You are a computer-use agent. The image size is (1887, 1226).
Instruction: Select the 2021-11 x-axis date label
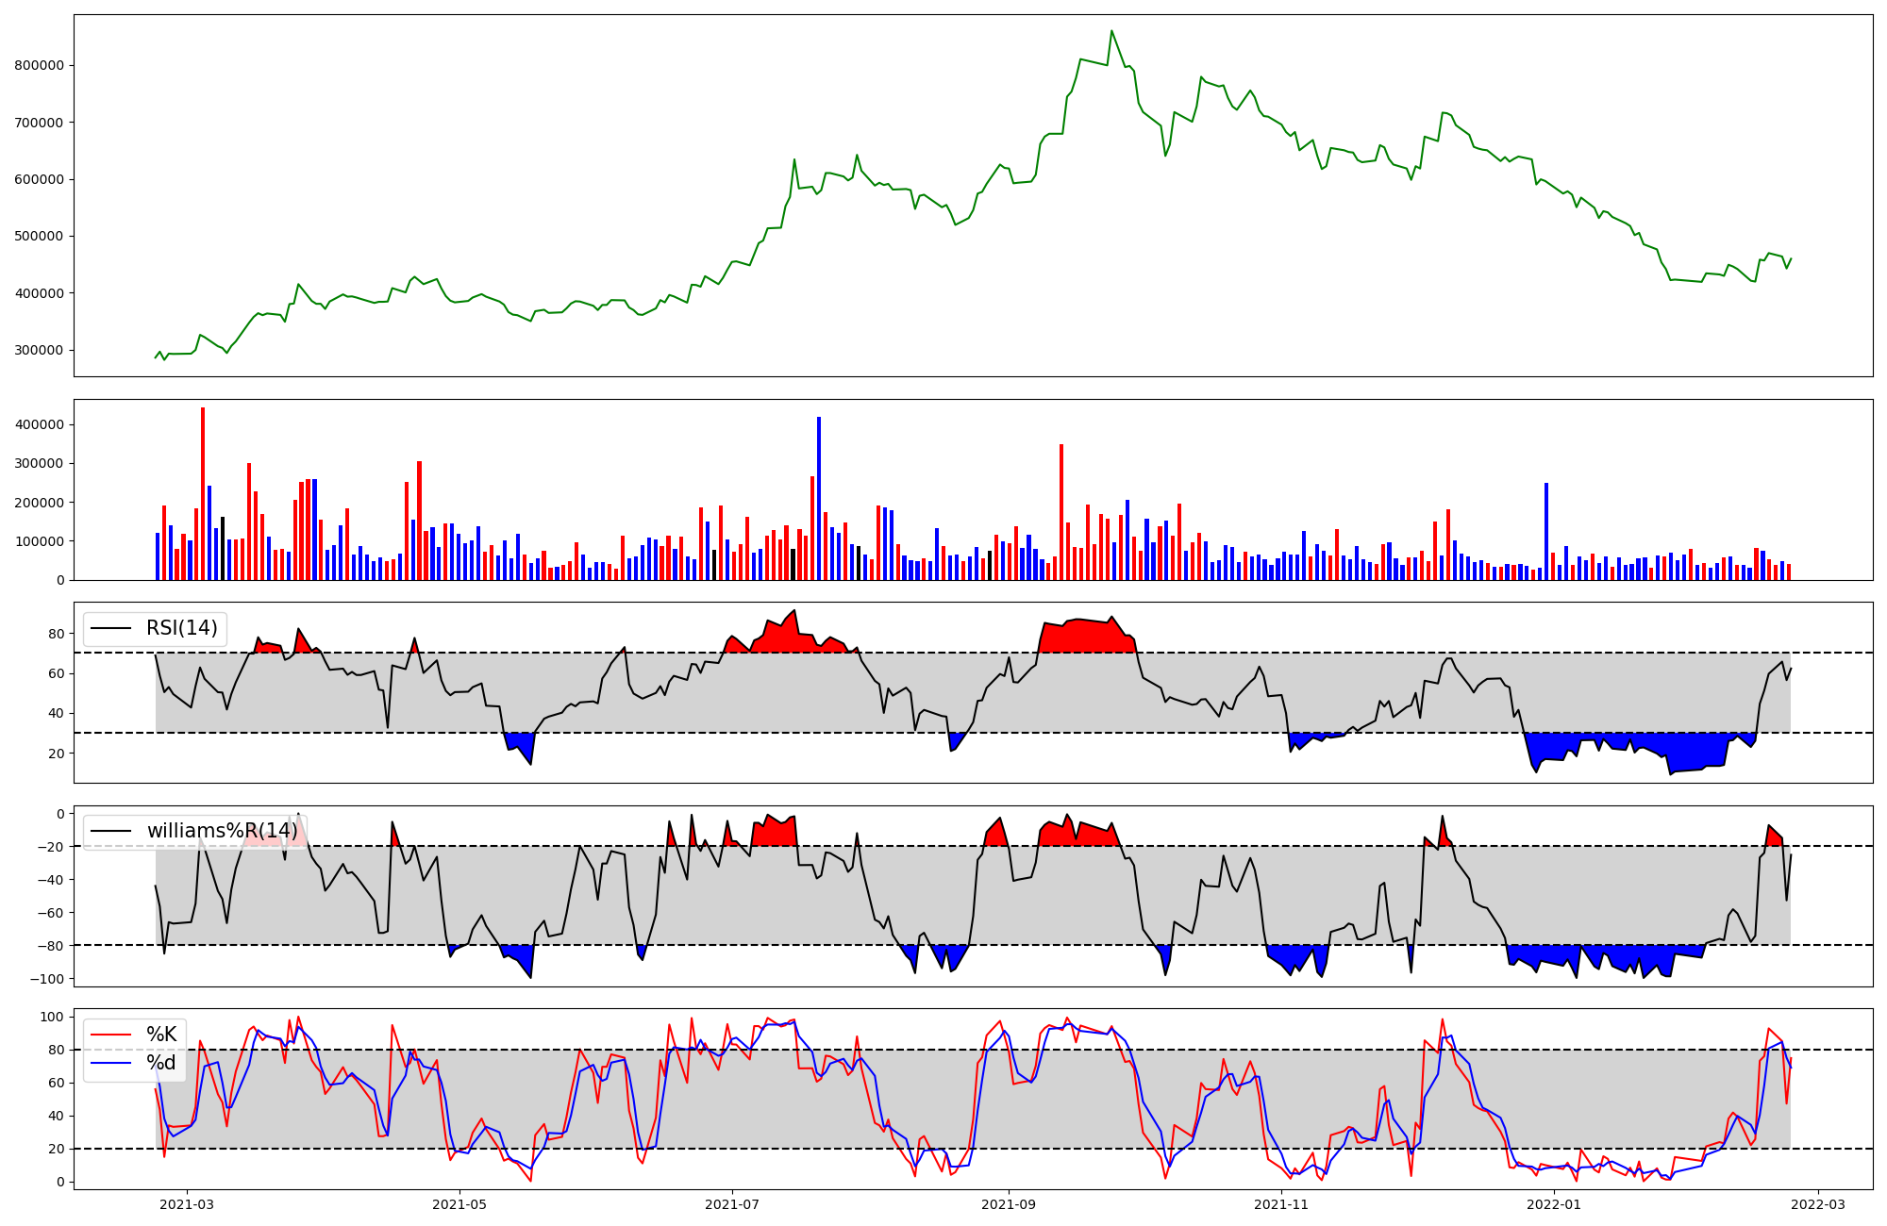tap(1281, 1204)
